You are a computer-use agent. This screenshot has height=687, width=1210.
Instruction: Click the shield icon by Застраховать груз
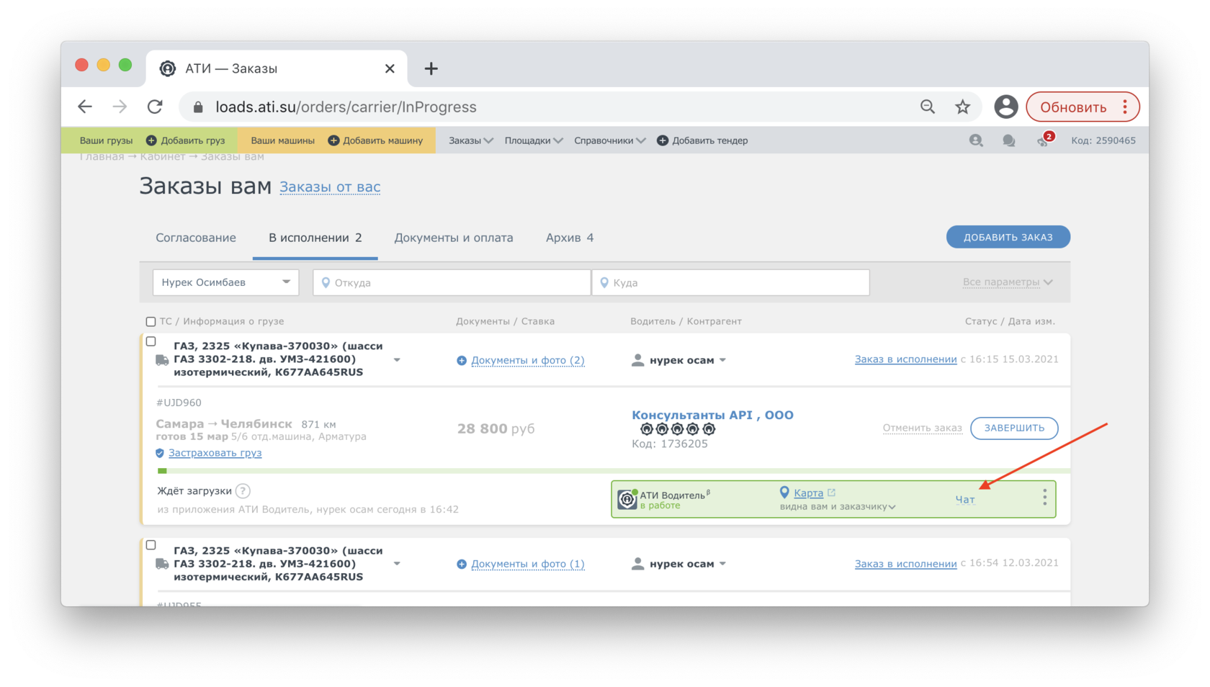pos(160,453)
